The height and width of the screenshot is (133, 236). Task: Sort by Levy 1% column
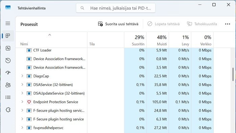point(180,40)
